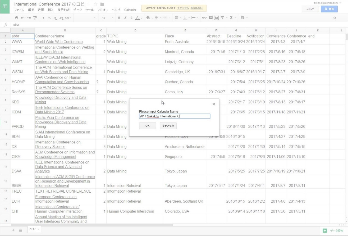Open the 123 number format dropdown
348x236 pixels.
tap(68, 18)
